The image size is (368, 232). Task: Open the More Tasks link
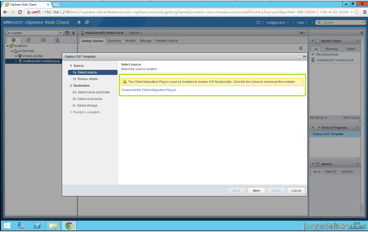351,118
